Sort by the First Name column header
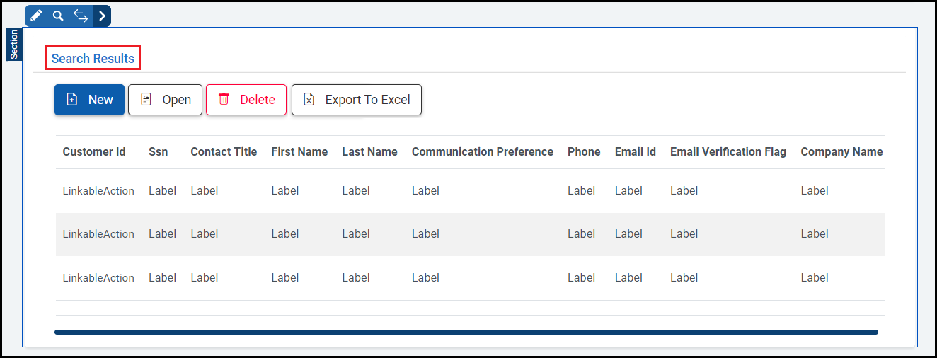This screenshot has width=937, height=358. [299, 151]
